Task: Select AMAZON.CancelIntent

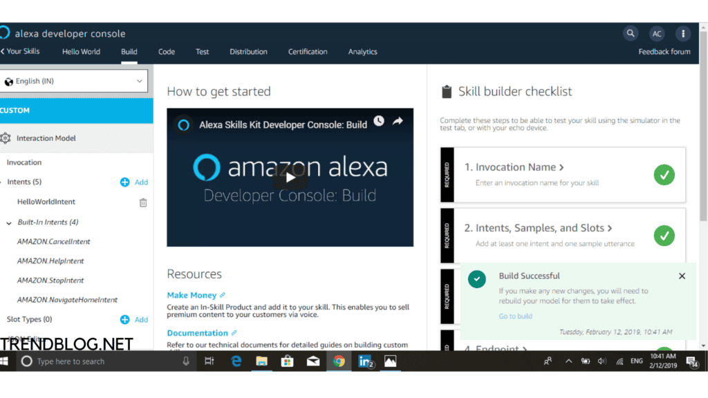Action: 54,242
